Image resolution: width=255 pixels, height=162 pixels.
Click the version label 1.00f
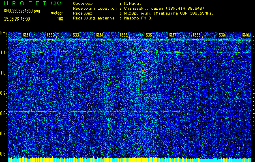tap(56, 3)
